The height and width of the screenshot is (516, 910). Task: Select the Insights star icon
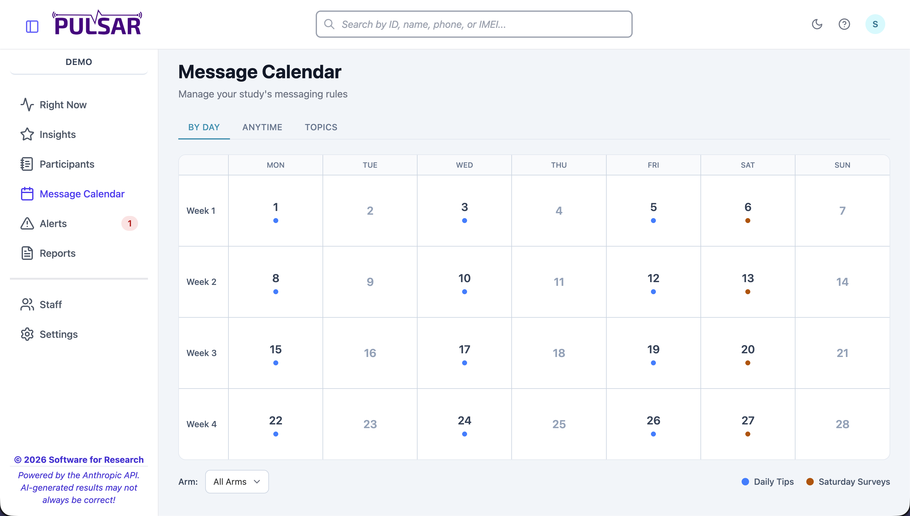pyautogui.click(x=27, y=134)
